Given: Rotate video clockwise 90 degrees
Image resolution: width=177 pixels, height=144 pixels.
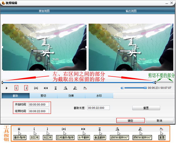Looking at the screenshot, I should (x=75, y=88).
